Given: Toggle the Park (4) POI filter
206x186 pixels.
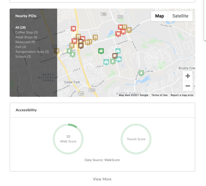Looking at the screenshot, I should [21, 47].
